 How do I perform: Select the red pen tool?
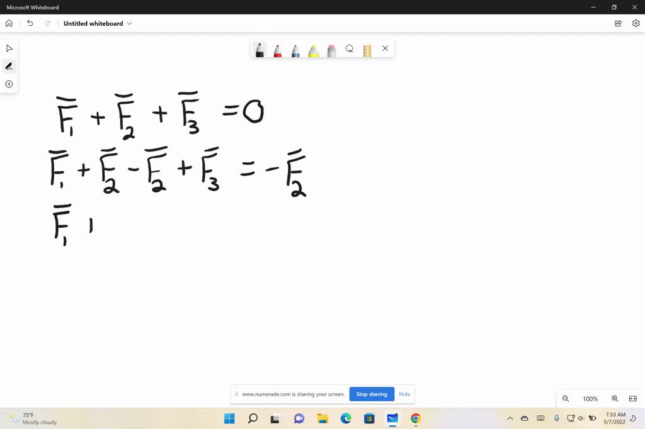277,49
